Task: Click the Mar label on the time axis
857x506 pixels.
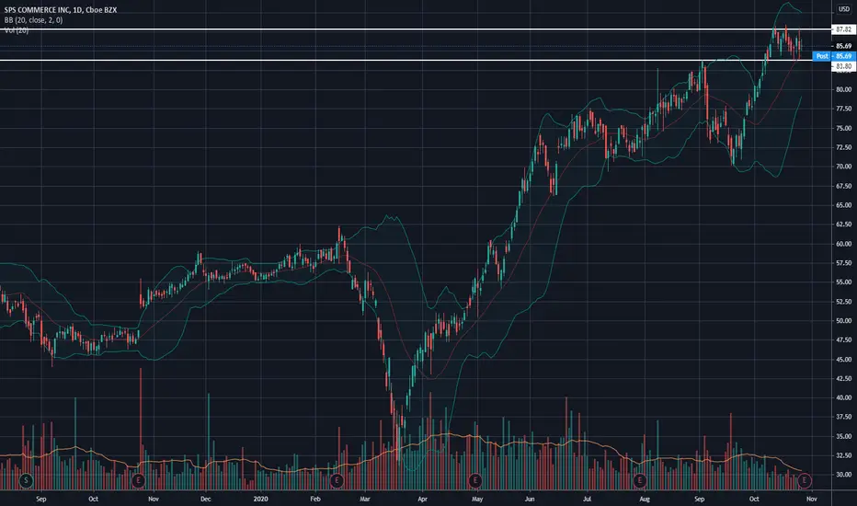Action: tap(365, 499)
